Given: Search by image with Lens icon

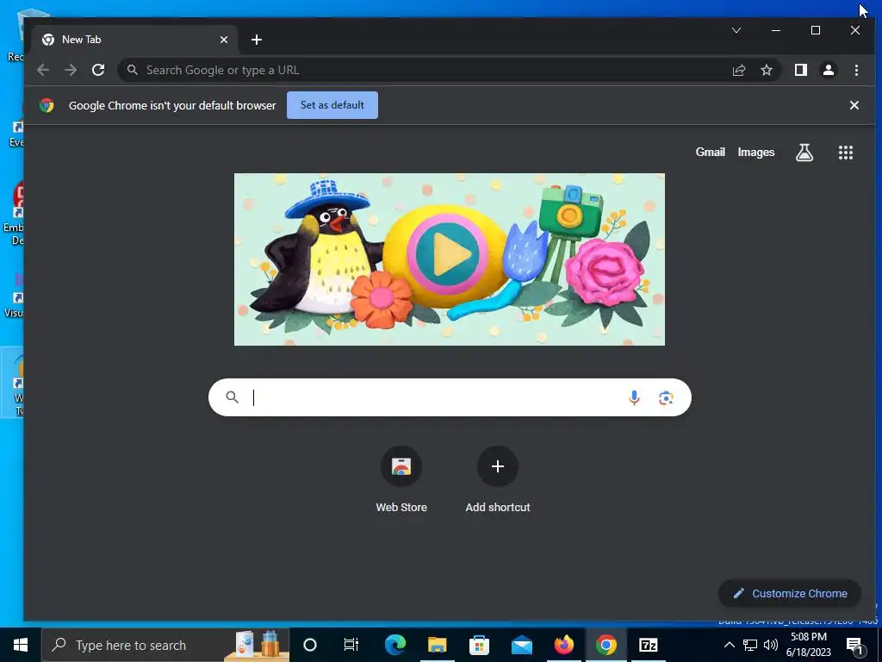Looking at the screenshot, I should pos(666,397).
